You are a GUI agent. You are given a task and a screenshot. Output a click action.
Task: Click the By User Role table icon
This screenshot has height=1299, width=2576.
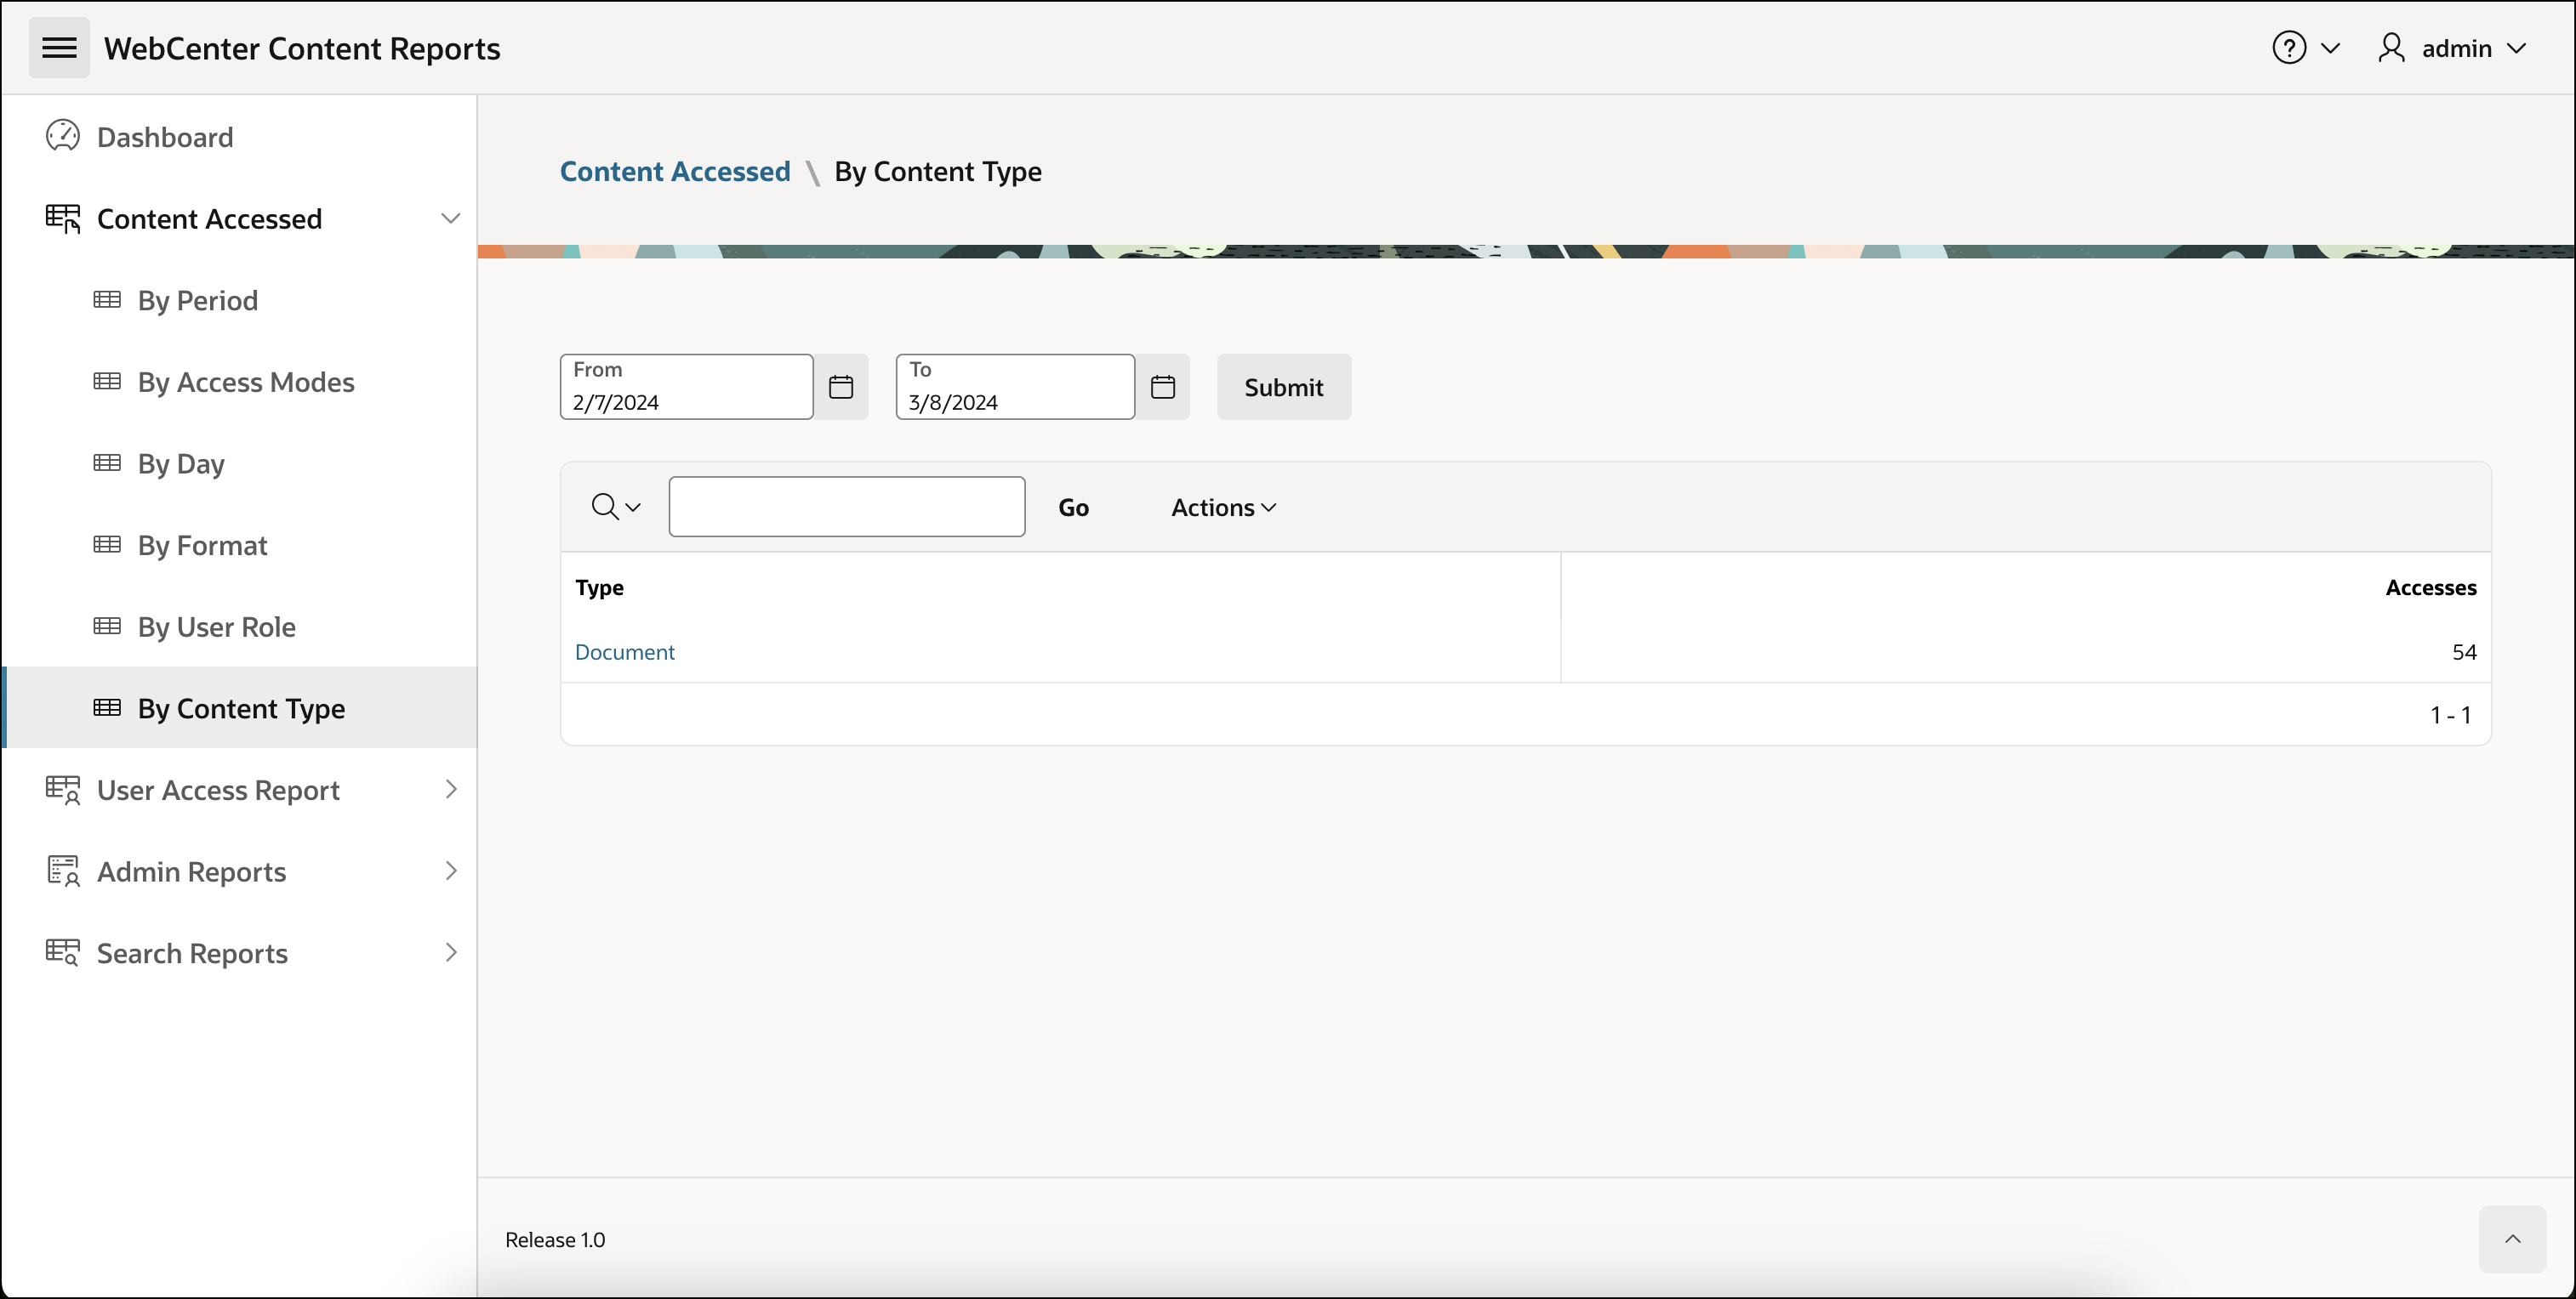[x=107, y=627]
